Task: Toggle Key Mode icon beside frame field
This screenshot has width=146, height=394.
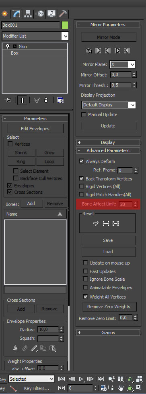Action: [x=62, y=388]
